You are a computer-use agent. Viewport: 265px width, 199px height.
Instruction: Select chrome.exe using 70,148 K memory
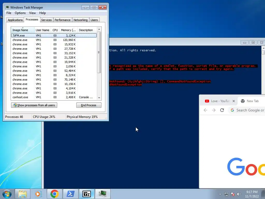point(54,80)
